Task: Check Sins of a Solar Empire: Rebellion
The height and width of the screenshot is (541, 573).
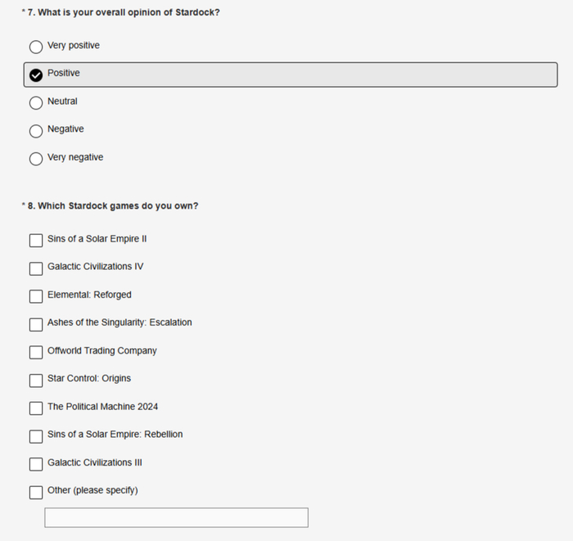Action: click(x=36, y=436)
